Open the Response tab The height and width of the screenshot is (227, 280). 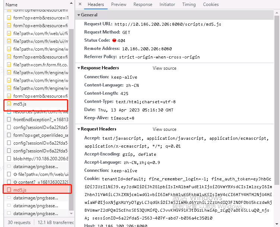143,4
